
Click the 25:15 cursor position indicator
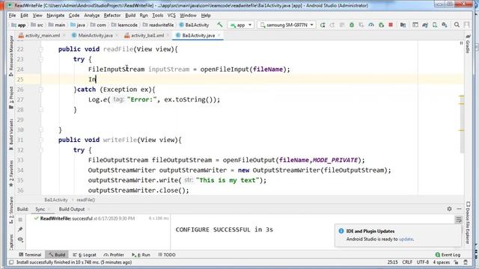tap(392, 262)
